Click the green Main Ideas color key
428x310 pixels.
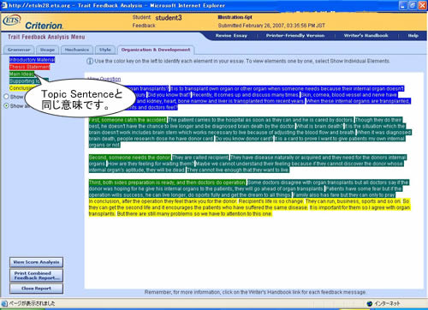pos(21,74)
